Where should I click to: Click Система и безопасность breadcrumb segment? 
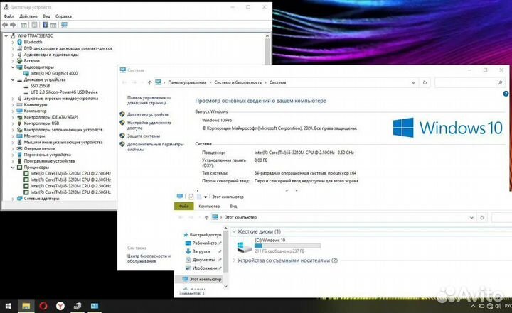coord(238,82)
